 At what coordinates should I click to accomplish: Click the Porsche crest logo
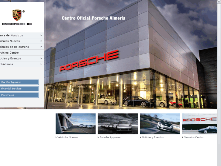pos(17,15)
